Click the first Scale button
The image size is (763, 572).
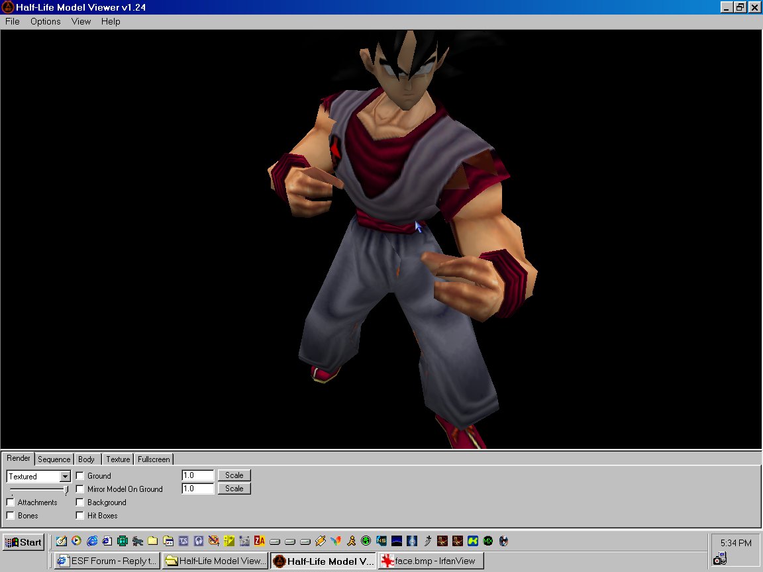tap(234, 475)
